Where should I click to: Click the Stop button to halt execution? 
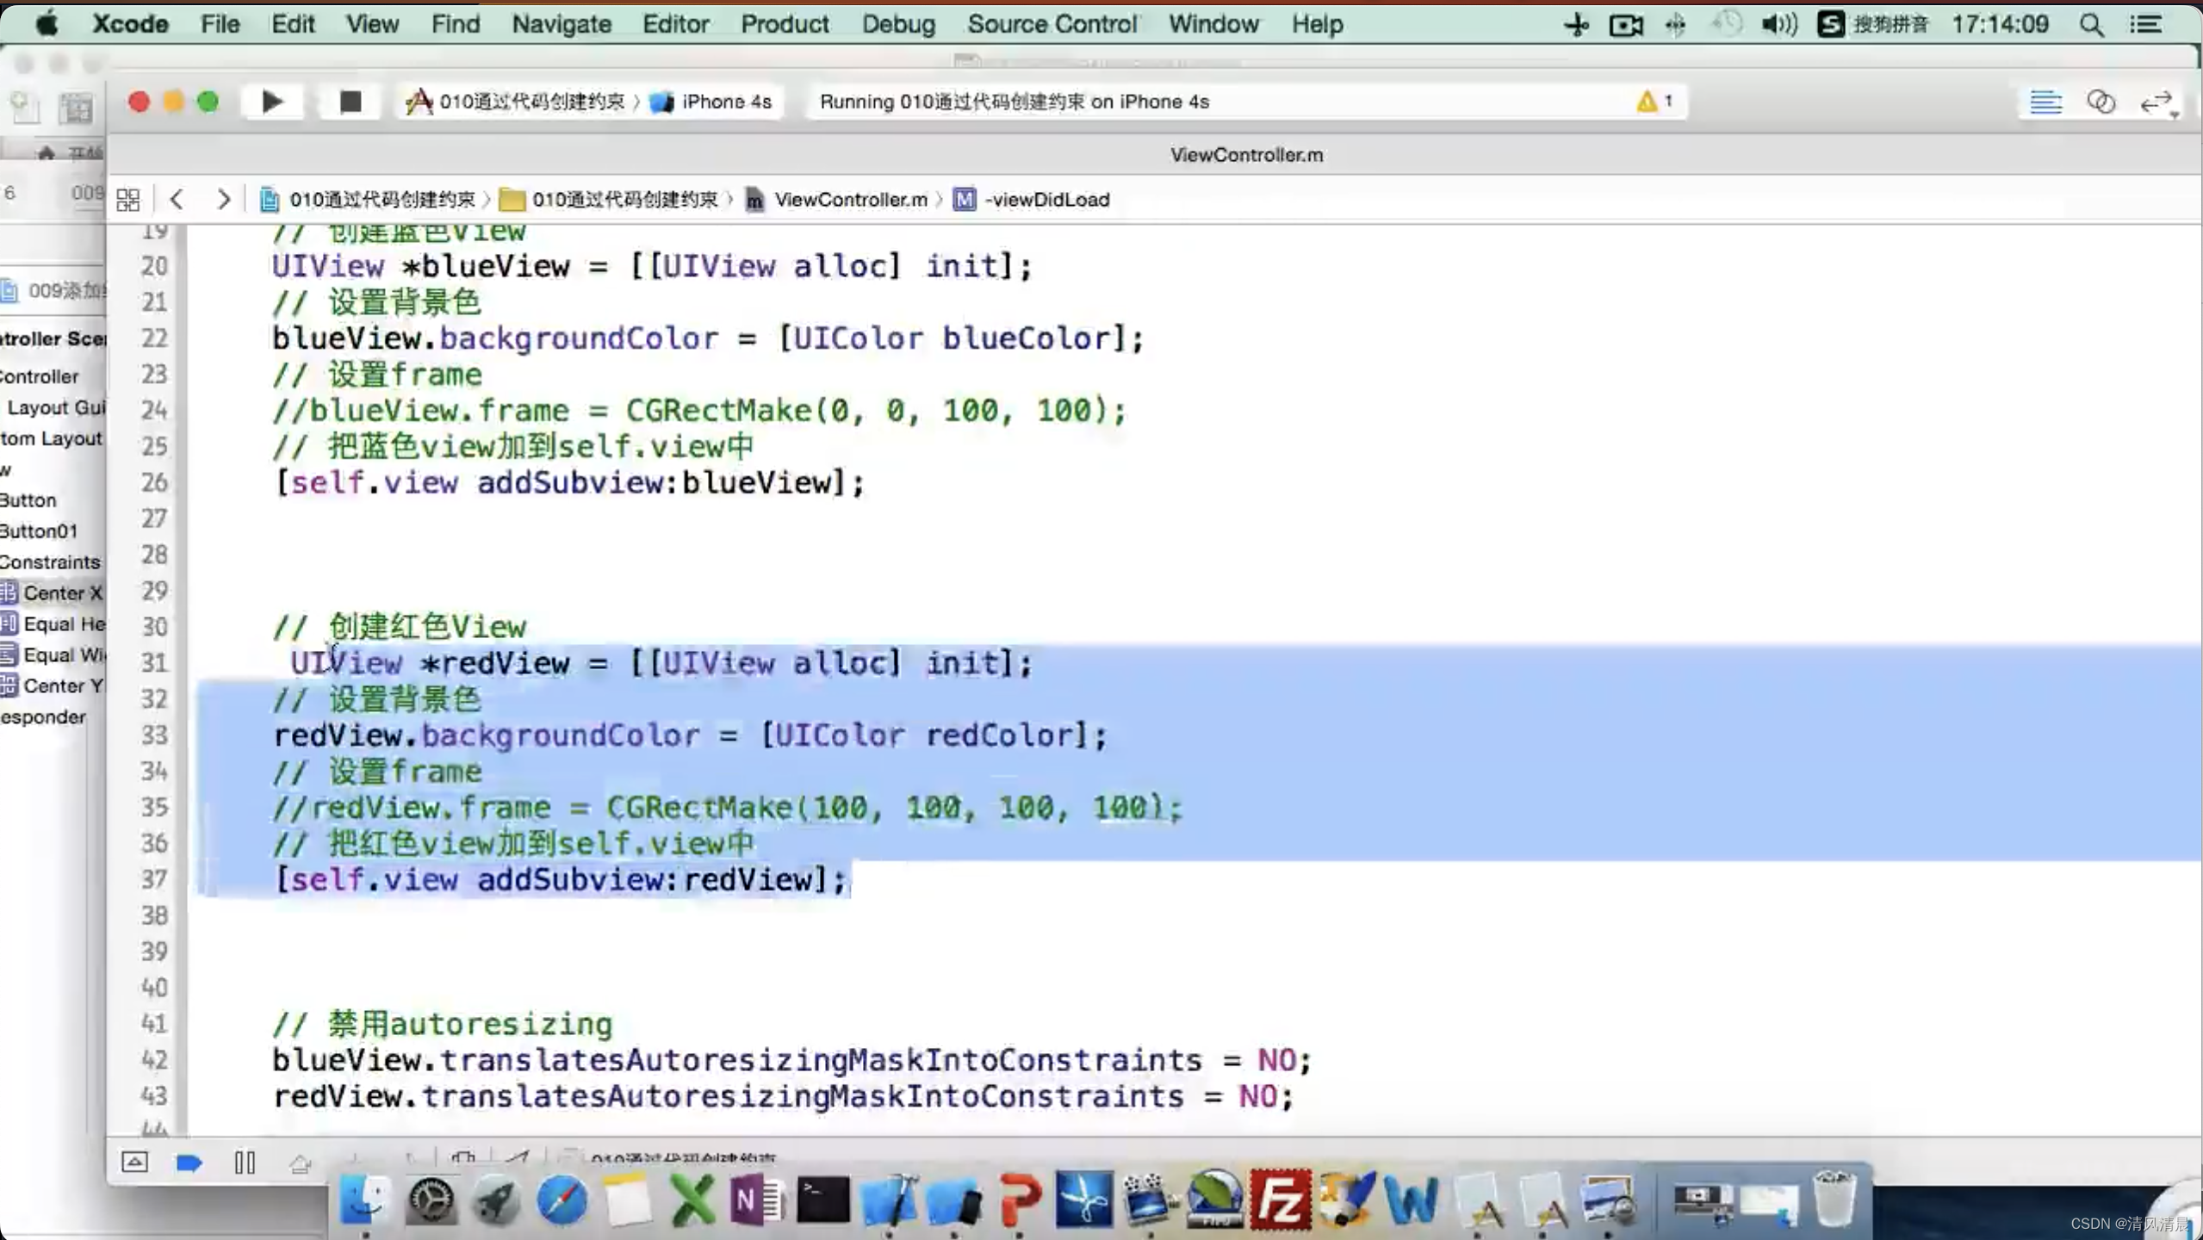350,102
